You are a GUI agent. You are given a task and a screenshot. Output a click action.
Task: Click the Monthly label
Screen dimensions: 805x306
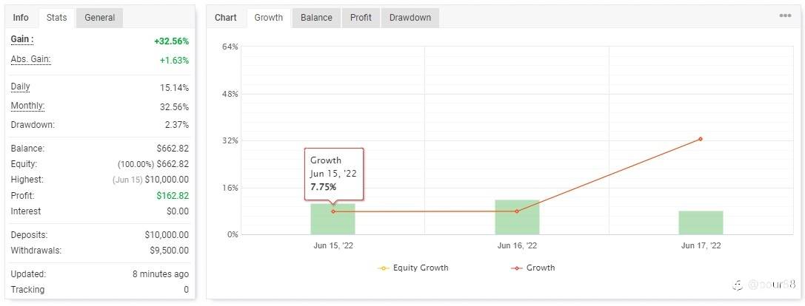pos(27,106)
